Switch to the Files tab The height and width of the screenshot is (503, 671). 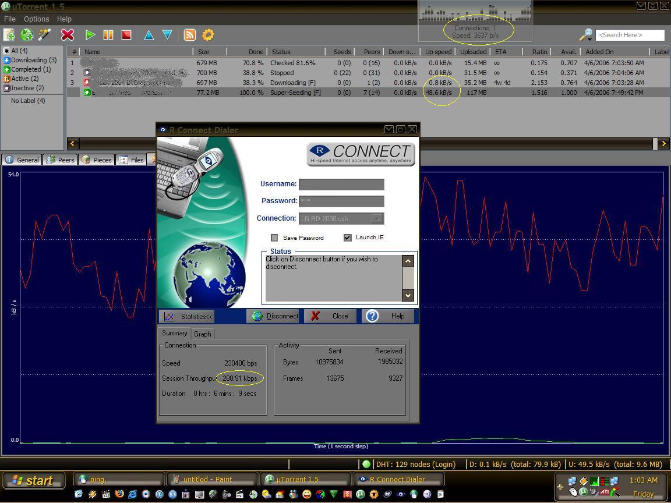click(132, 160)
